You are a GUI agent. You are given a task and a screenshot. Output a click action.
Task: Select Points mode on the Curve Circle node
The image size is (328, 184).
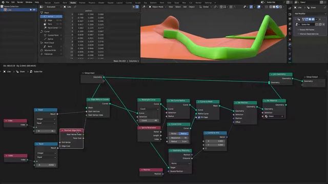coord(174,133)
